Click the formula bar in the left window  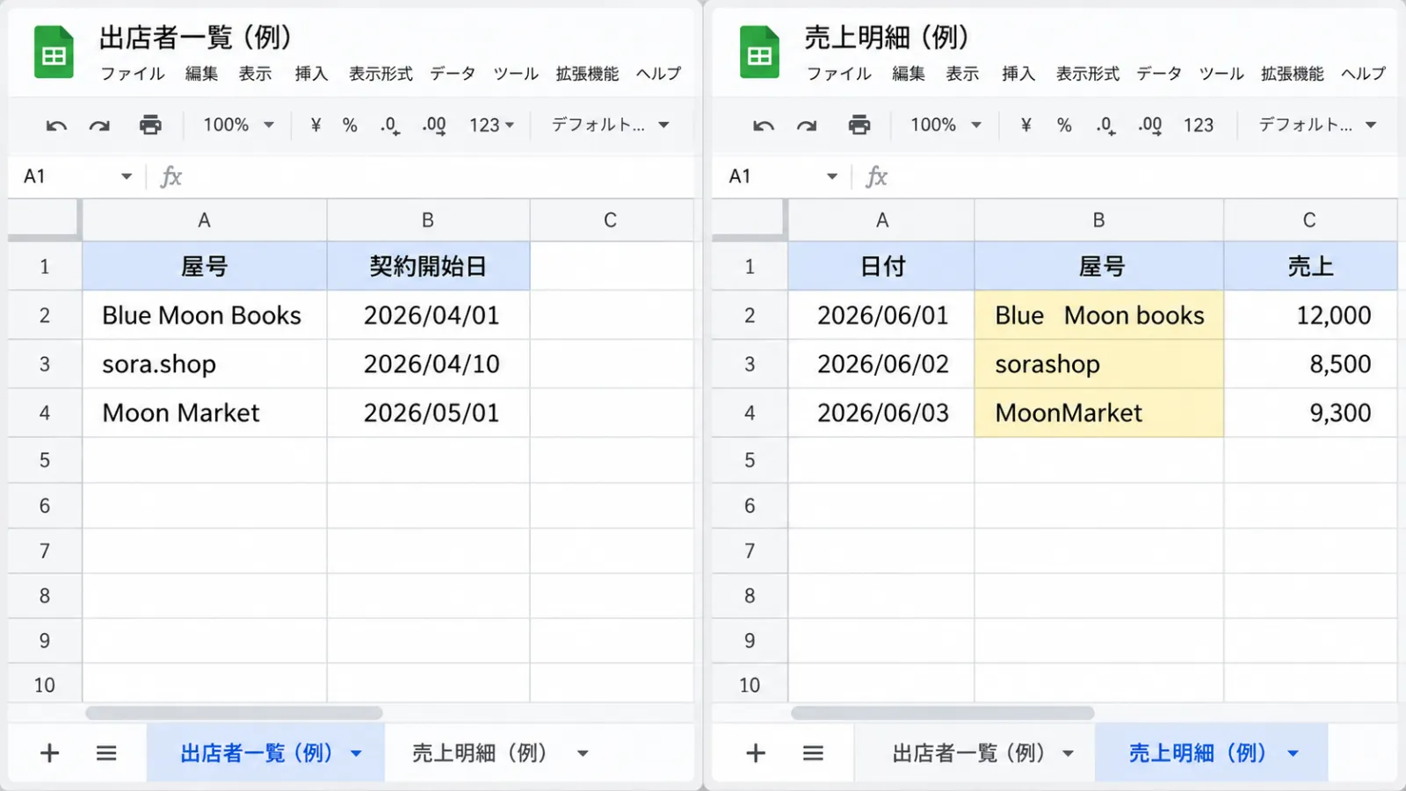[x=439, y=176]
